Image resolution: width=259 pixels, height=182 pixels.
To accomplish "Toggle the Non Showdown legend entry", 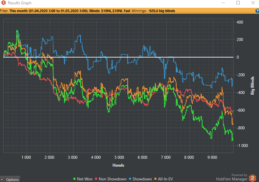I will [111, 179].
